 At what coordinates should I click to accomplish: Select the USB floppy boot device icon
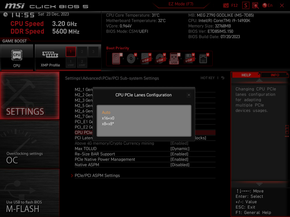[x=189, y=58]
